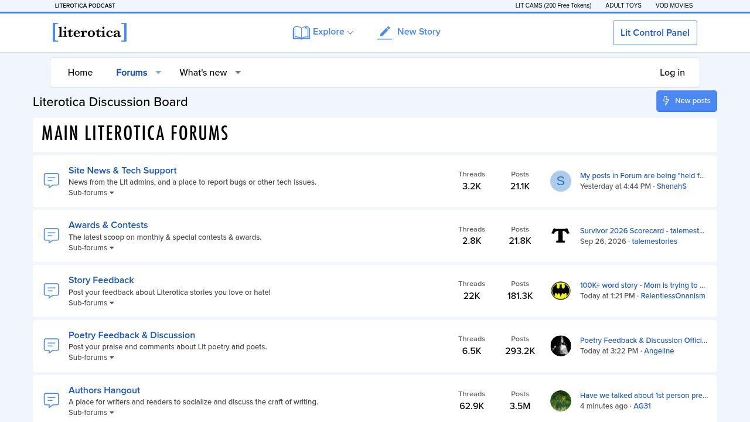Image resolution: width=750 pixels, height=422 pixels.
Task: Open the Awards & Contests forum
Action: 108,225
